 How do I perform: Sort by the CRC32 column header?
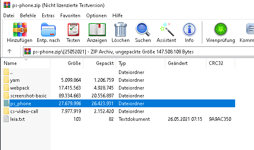tap(221, 63)
